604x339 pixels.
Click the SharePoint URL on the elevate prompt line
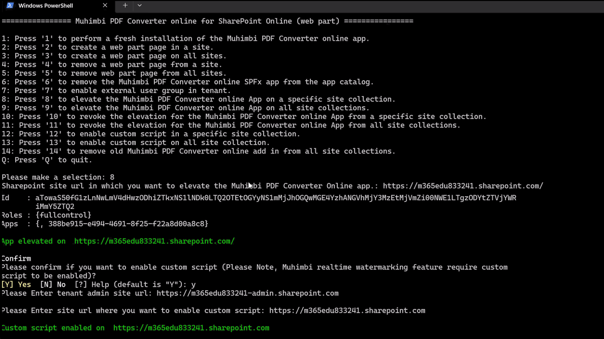pos(463,186)
